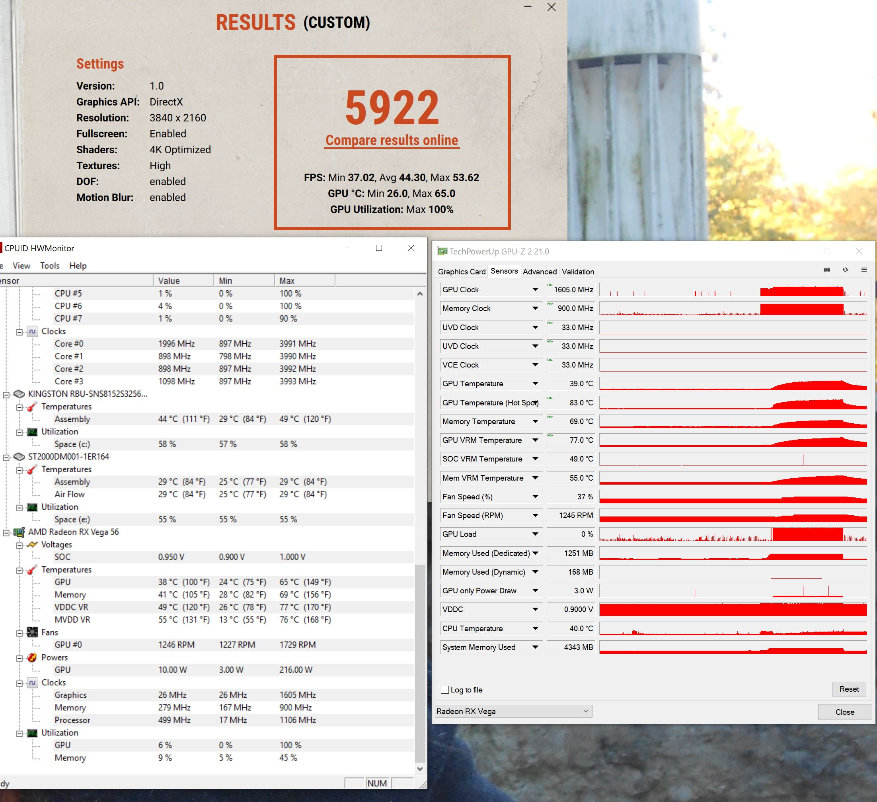
Task: Click KINGSTON drive icon in tree
Action: click(19, 394)
